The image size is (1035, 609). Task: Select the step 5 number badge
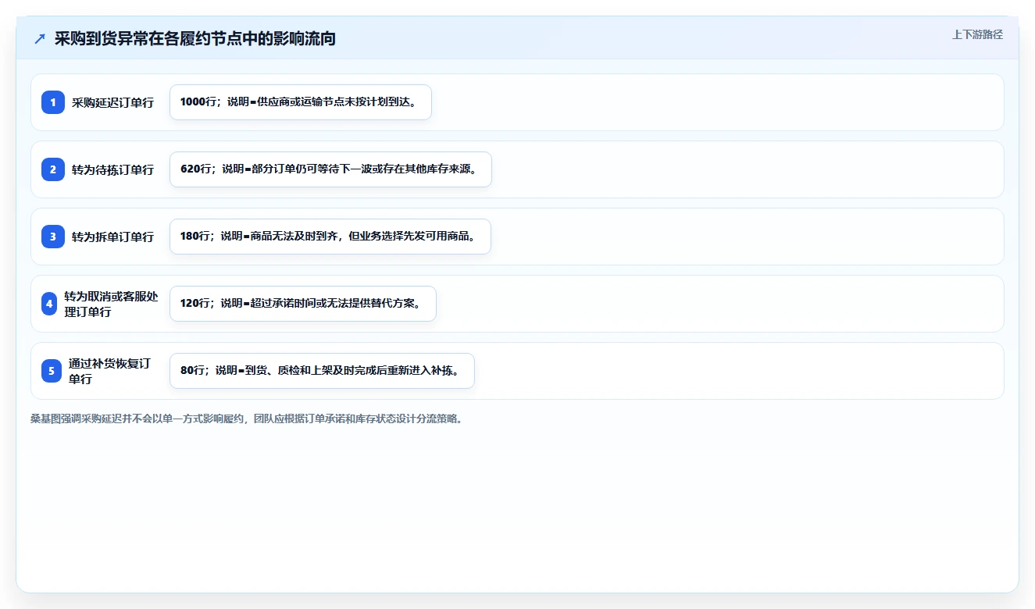pyautogui.click(x=51, y=371)
